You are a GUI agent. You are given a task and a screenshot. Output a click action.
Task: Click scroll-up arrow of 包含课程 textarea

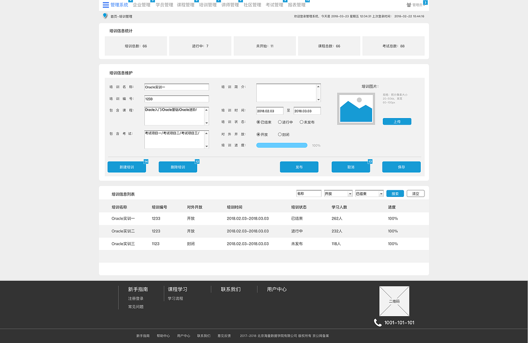[207, 109]
